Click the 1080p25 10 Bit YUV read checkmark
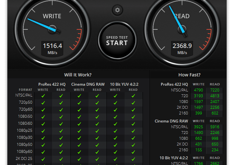Screen dimensions: 234x165 [133, 131]
